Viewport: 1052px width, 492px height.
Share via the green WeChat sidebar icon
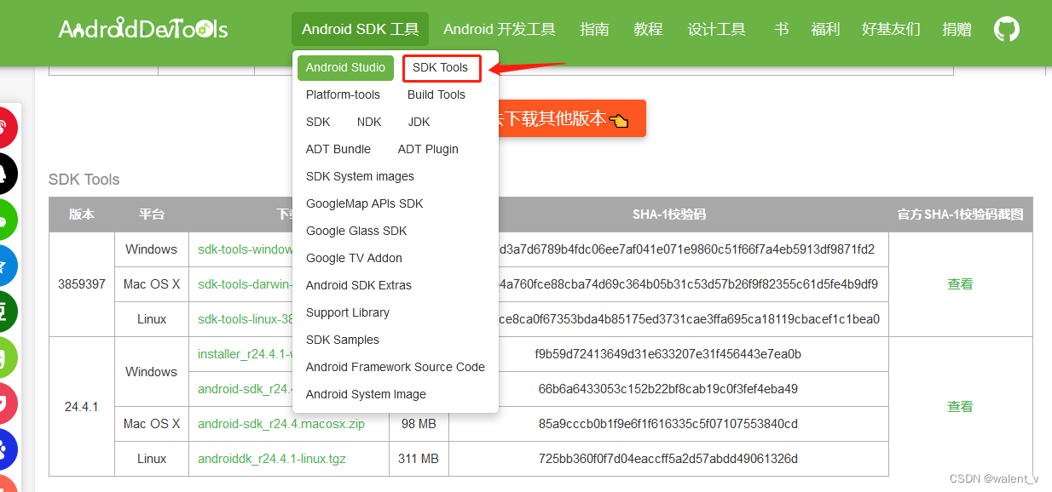[4, 220]
